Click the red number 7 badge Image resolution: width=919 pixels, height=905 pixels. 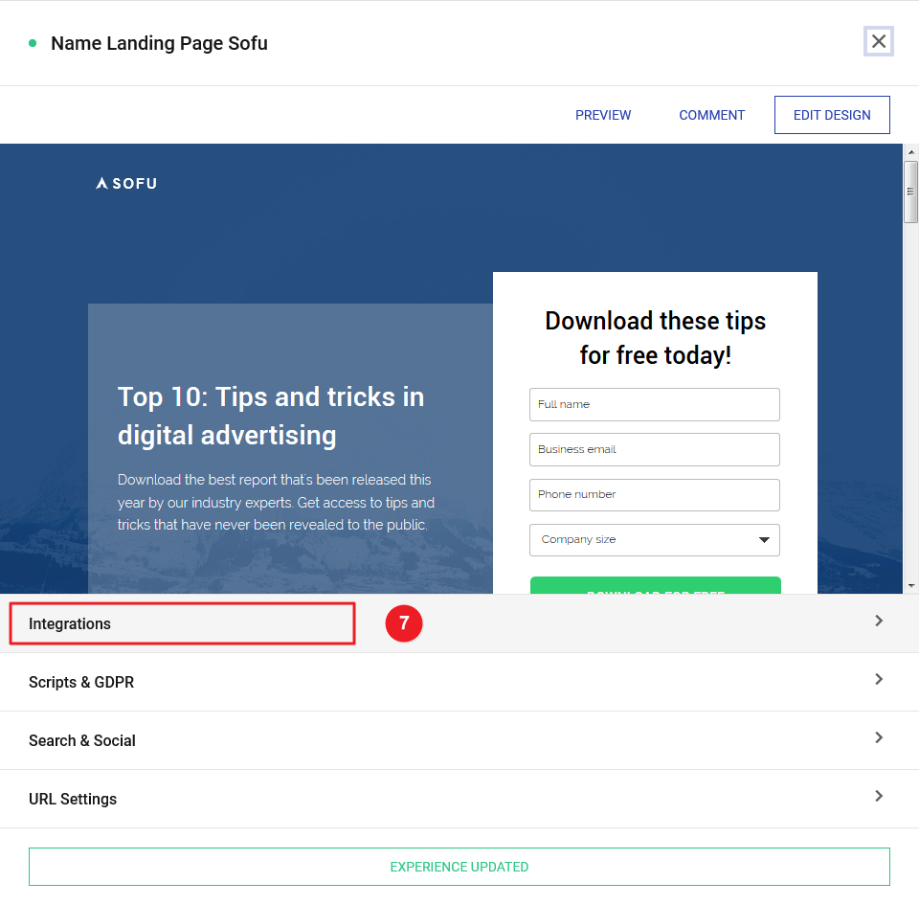point(403,623)
